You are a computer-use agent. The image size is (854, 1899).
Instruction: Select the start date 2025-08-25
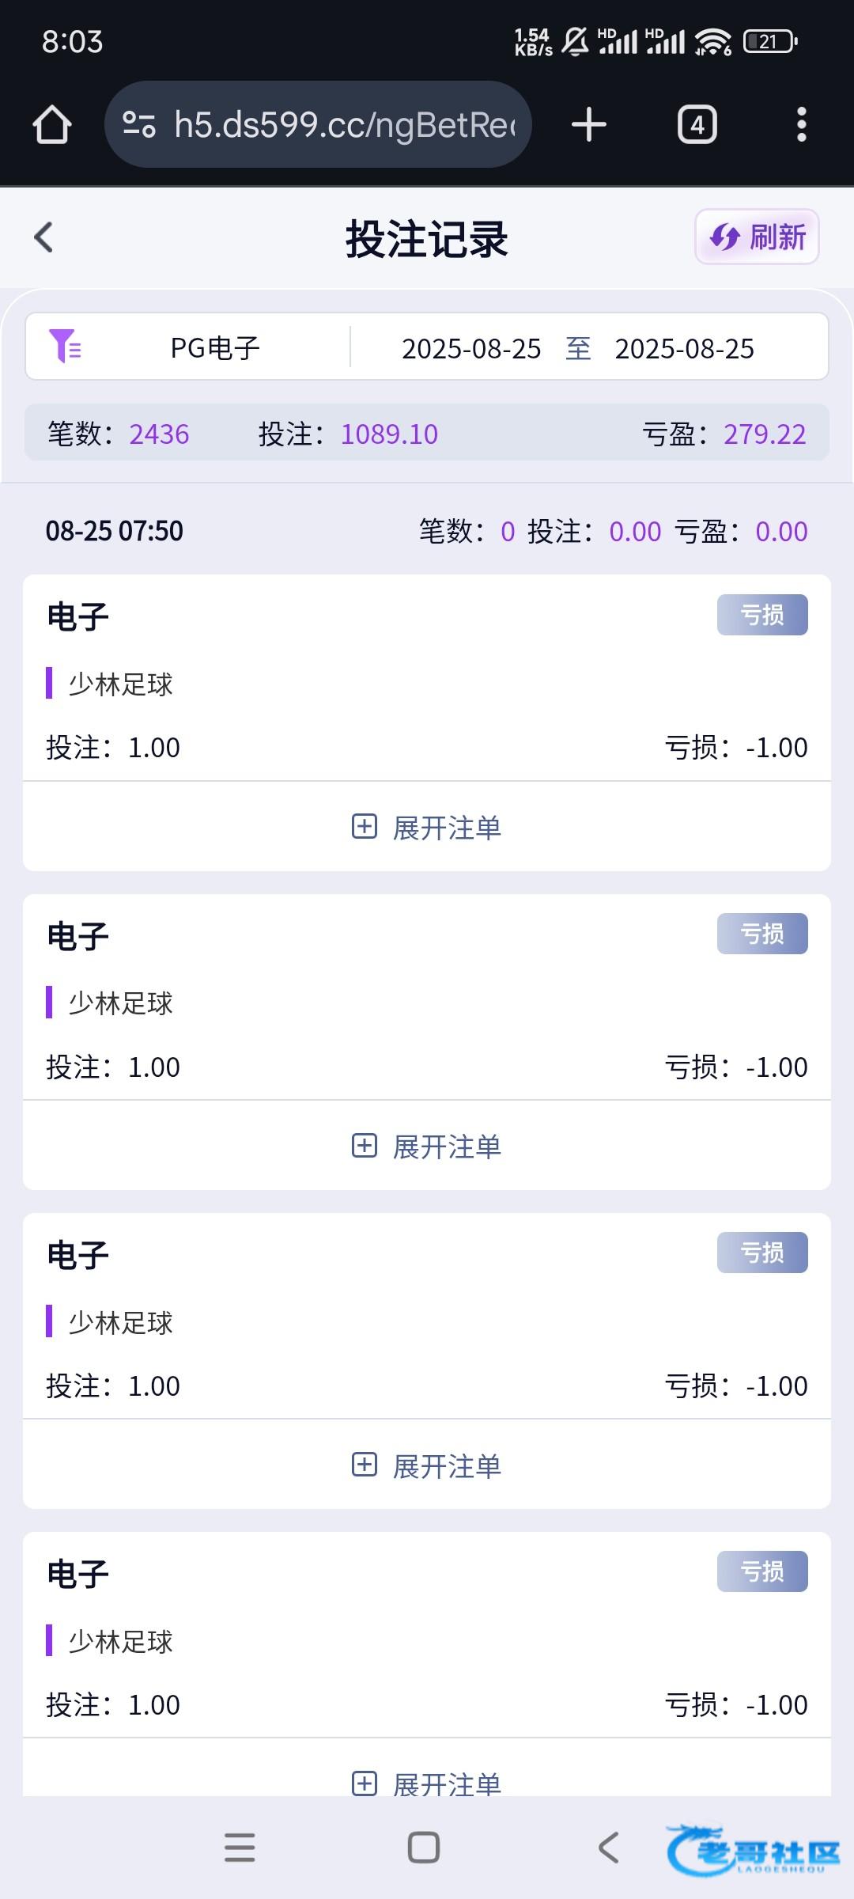coord(471,349)
